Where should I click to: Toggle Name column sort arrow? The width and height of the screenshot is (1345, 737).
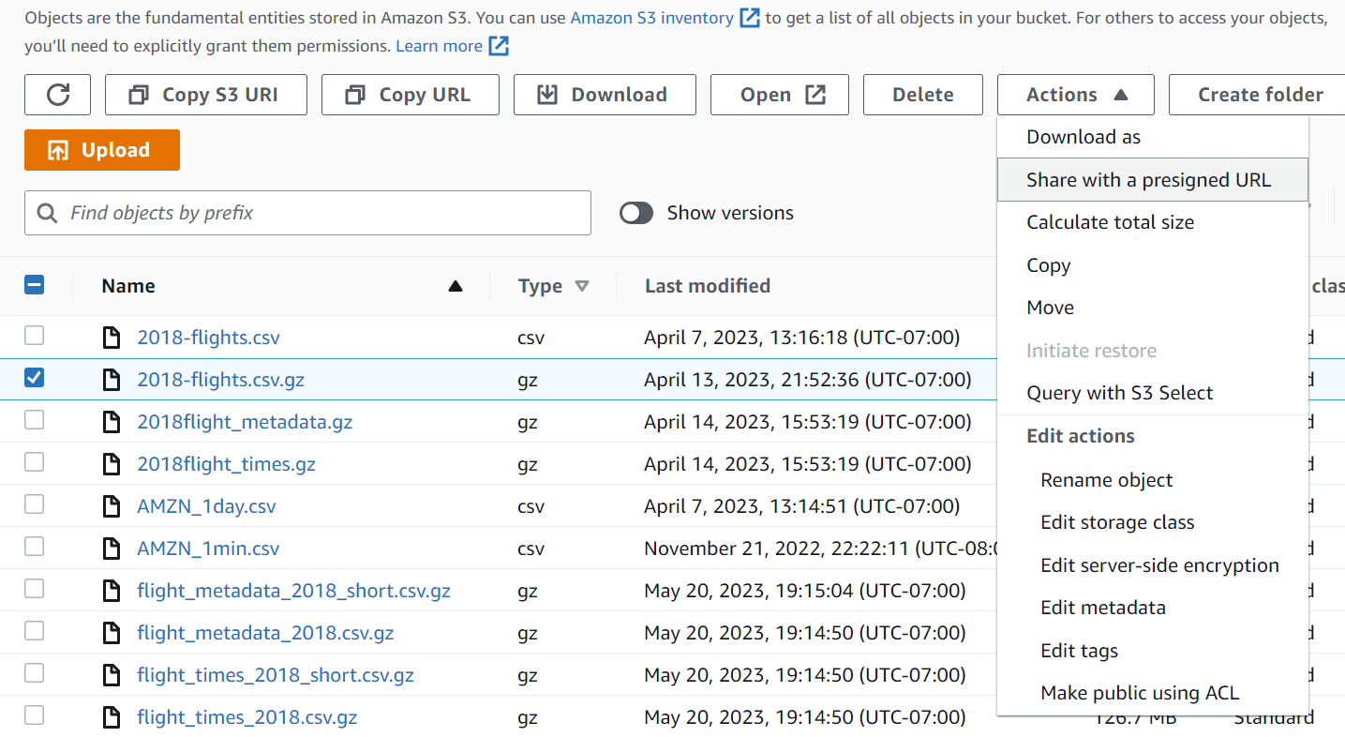(456, 286)
